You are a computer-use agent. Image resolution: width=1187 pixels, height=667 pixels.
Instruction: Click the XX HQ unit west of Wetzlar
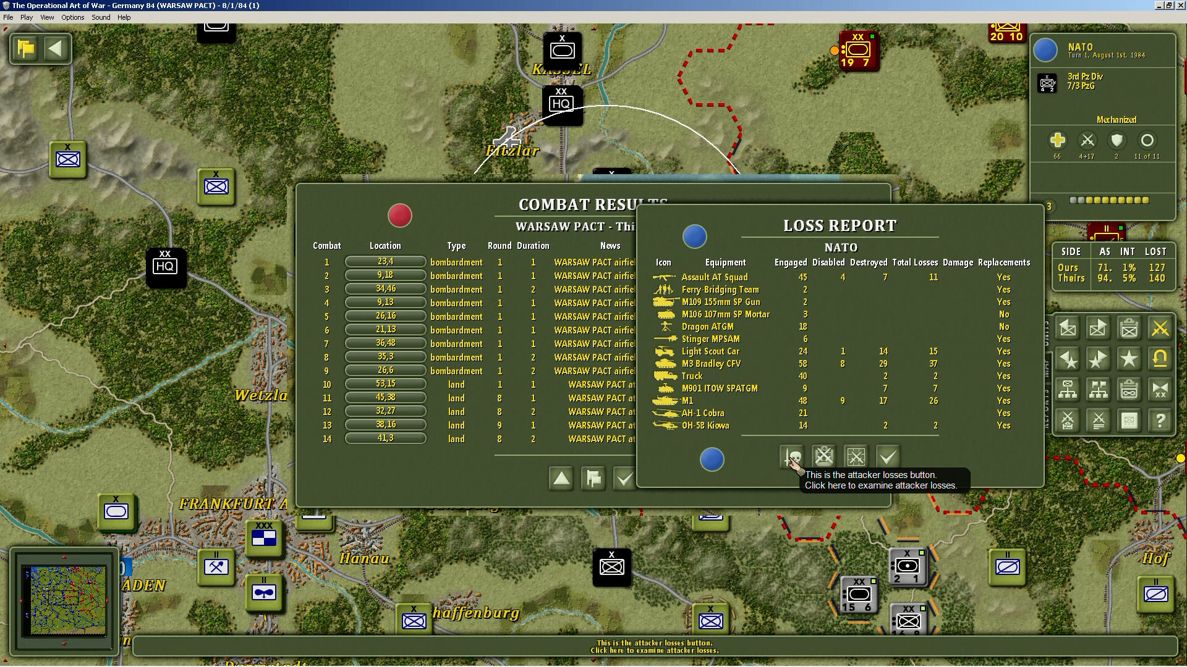(165, 267)
